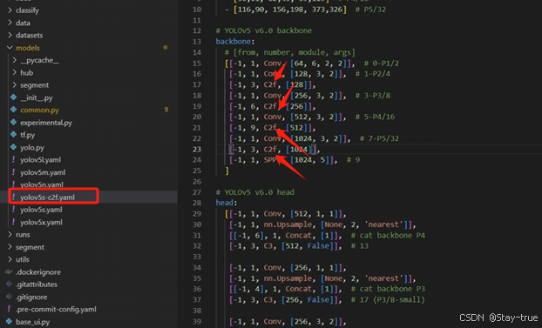Open yolov5n.yaml file
Viewport: 542px width, 328px height.
pos(42,184)
